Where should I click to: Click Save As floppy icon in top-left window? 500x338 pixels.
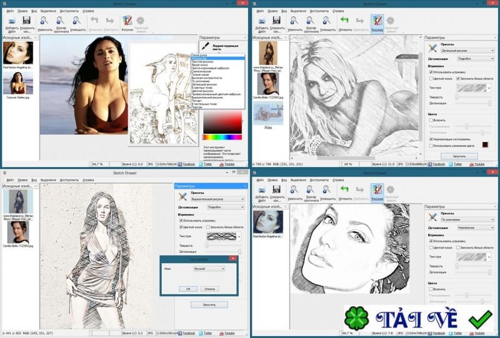click(x=26, y=21)
